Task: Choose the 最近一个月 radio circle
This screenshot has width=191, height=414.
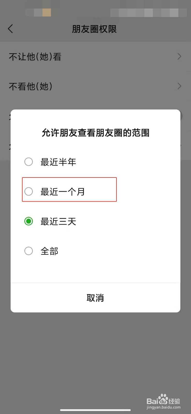Action: pos(28,191)
